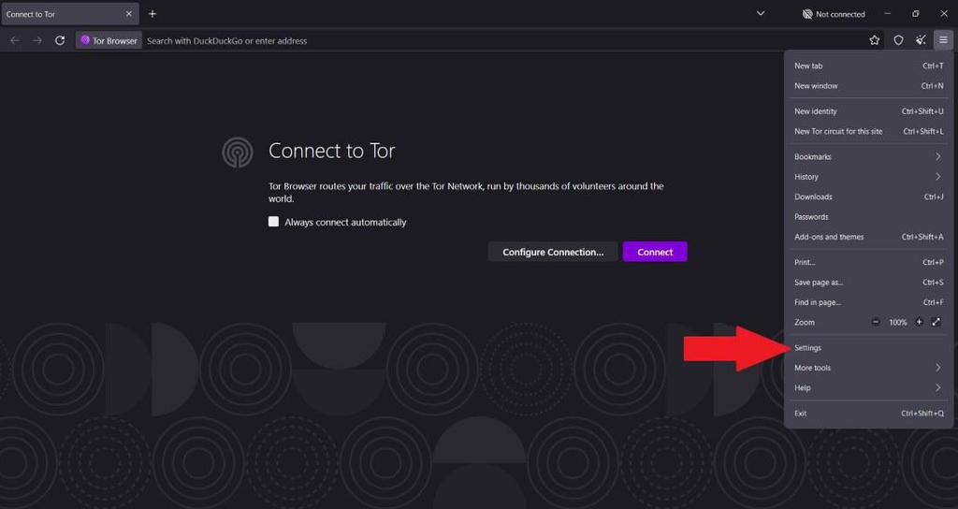Select Exit from the menu
The image size is (958, 509).
click(x=868, y=414)
